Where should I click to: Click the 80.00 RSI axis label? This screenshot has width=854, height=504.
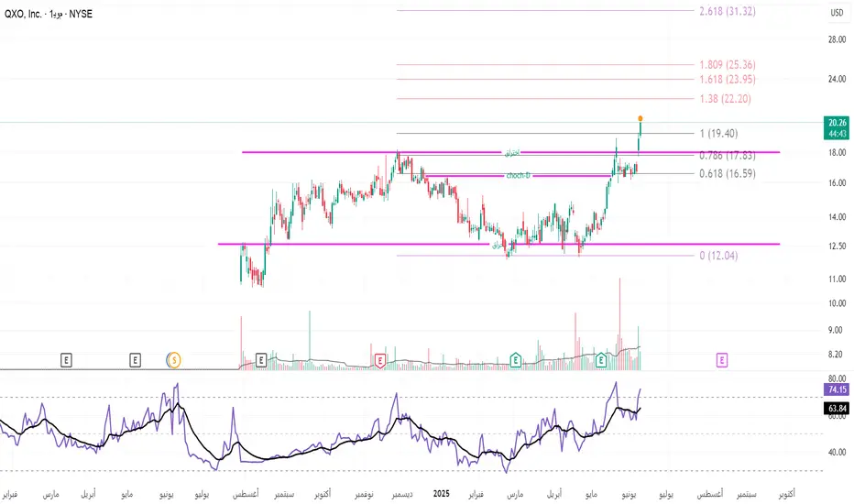click(x=837, y=378)
